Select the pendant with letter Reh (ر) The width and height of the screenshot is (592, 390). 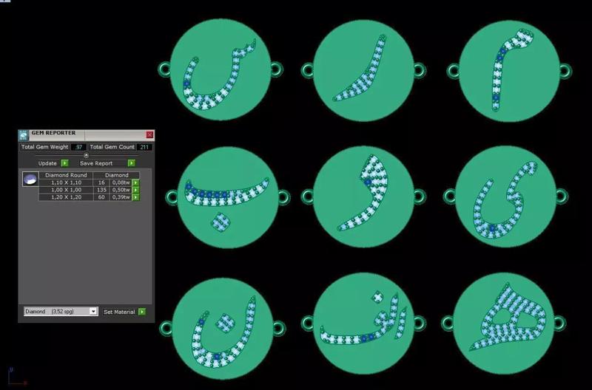363,70
